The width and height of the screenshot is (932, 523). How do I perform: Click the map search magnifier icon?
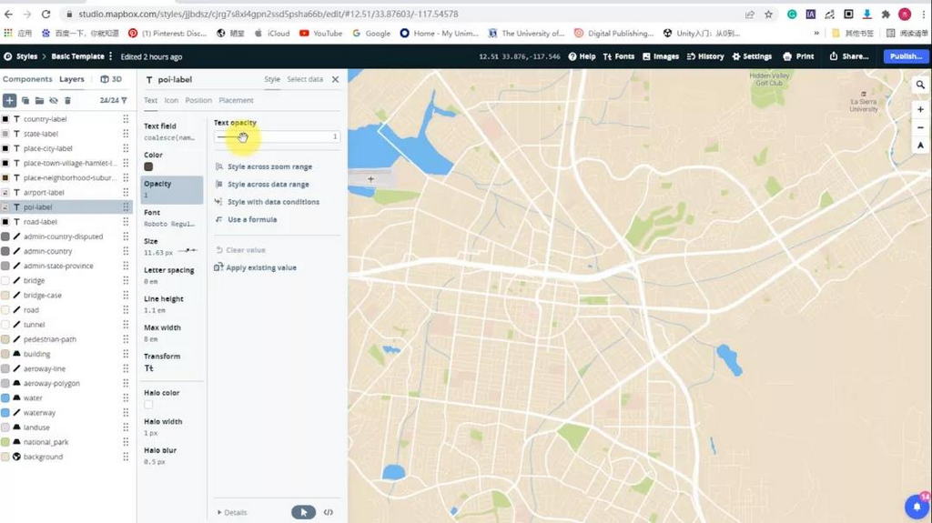coord(920,85)
